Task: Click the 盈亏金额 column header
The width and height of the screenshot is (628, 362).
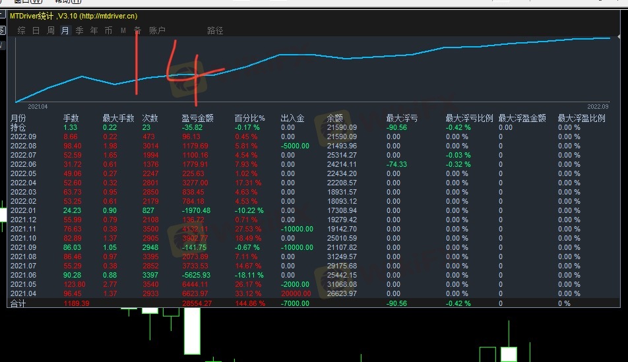Action: click(197, 119)
